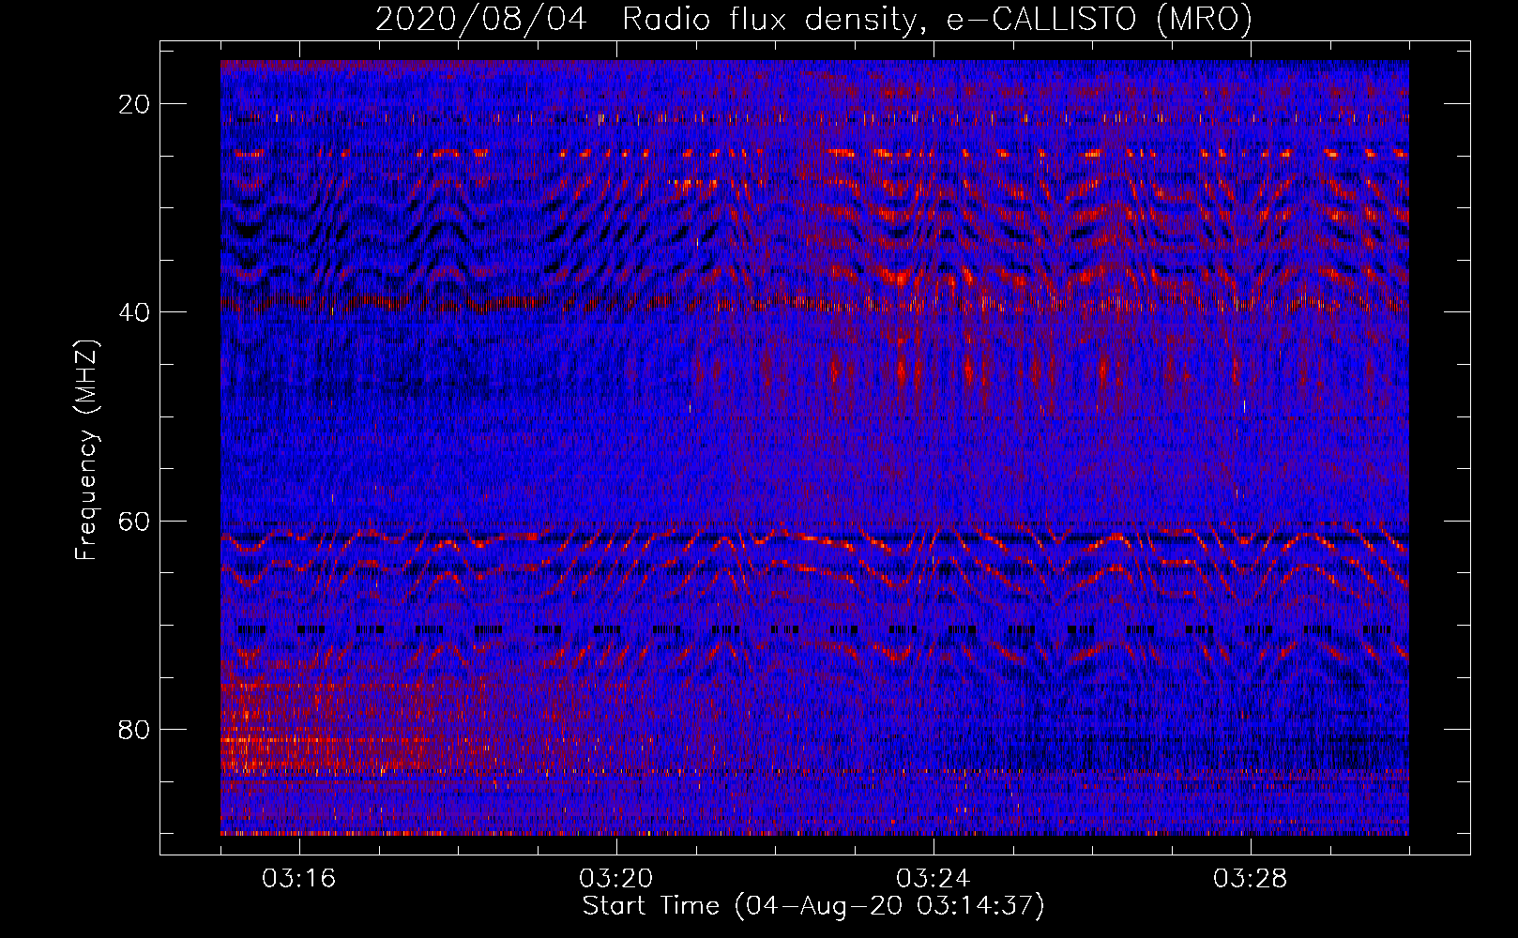Click the 80 frequency tick label

coord(135,730)
